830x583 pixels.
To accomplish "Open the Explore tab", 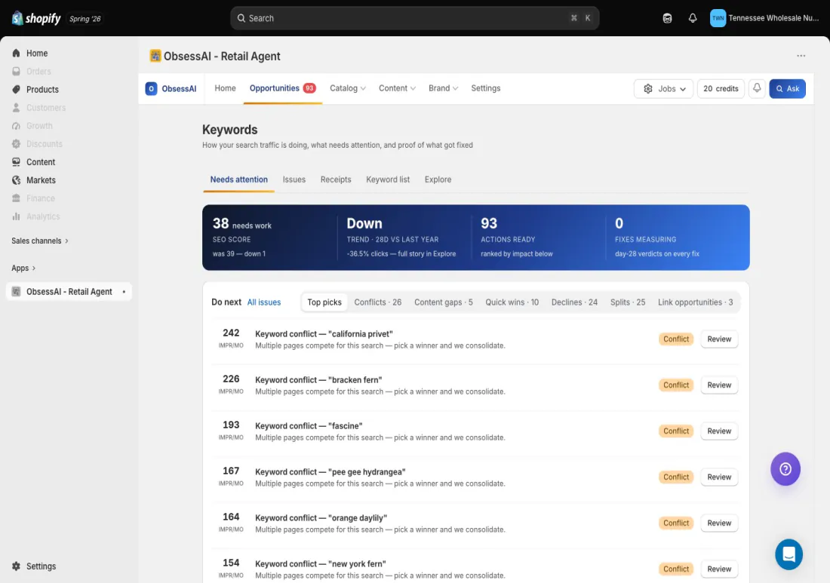I will click(438, 180).
